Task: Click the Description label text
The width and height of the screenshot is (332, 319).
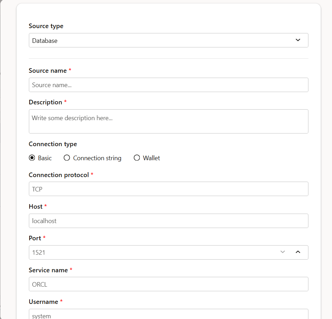Action: pyautogui.click(x=45, y=102)
